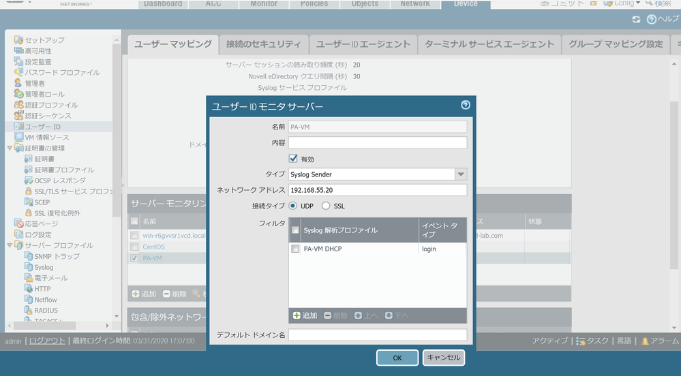This screenshot has height=376, width=681.
Task: Open the 接続のセキュリティ tab
Action: pyautogui.click(x=263, y=44)
